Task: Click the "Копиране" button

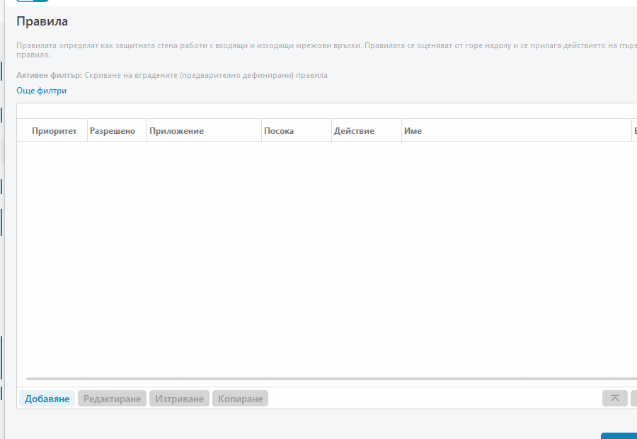Action: [240, 399]
